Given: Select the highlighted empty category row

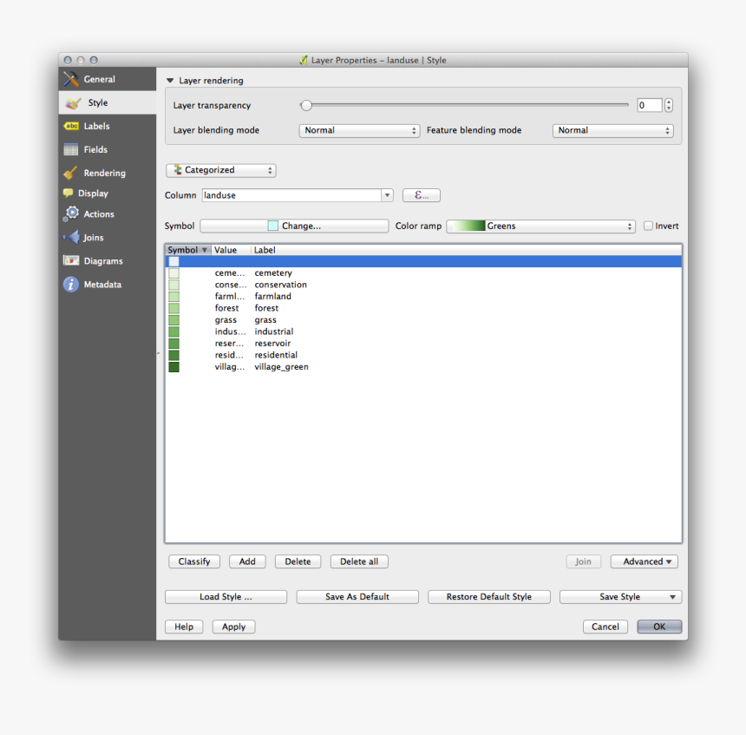Looking at the screenshot, I should click(423, 261).
